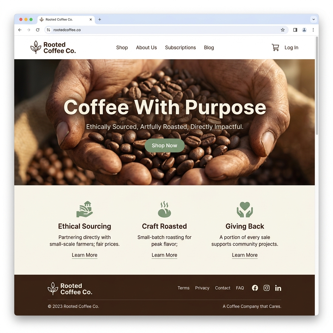
Task: Click the Facebook icon in footer
Action: click(x=255, y=288)
